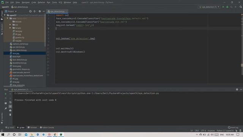Click '4 spaces' indent setting
Viewport: 243px width, 137px height.
(211, 131)
